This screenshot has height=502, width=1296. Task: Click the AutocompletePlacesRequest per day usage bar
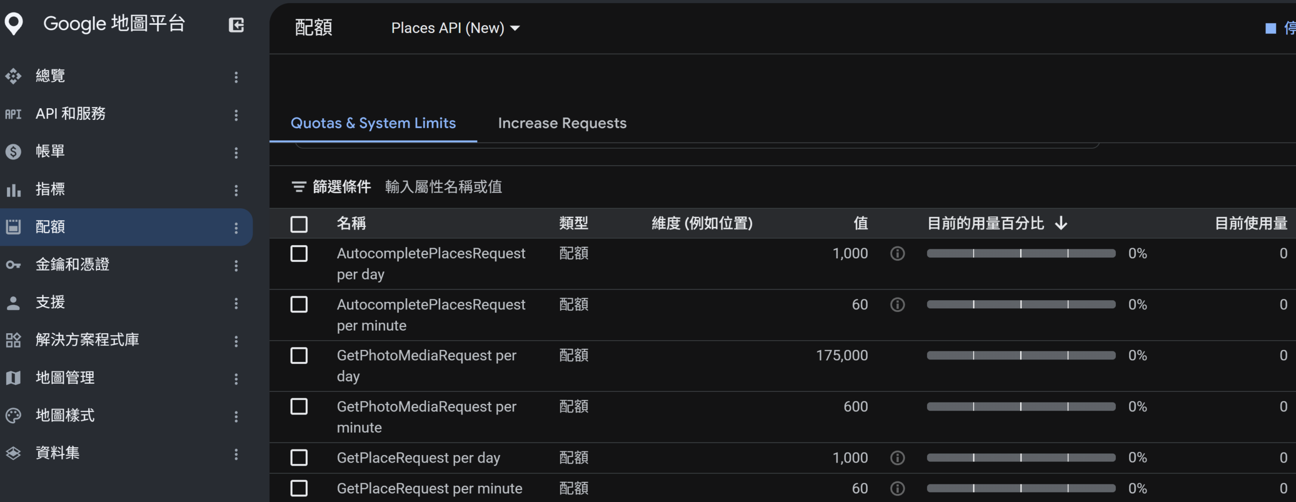pyautogui.click(x=1021, y=253)
